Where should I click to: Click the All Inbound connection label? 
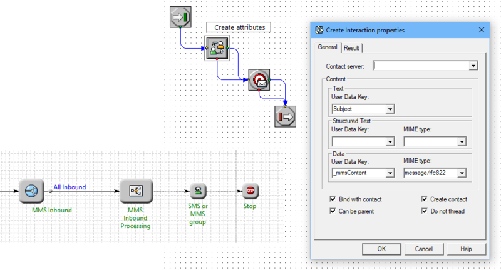(70, 187)
